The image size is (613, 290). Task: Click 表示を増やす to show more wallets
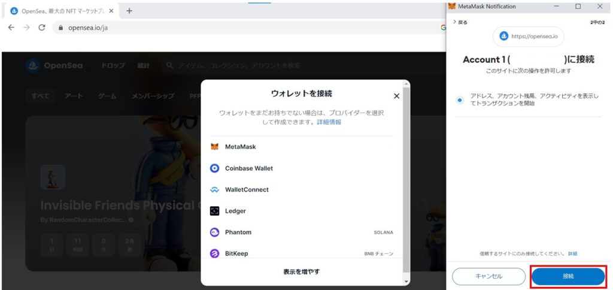pyautogui.click(x=302, y=271)
